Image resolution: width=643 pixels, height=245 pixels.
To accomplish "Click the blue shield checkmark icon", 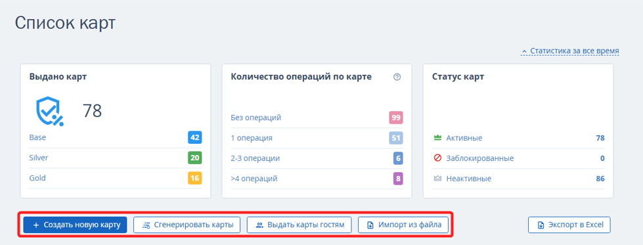I will [x=49, y=111].
